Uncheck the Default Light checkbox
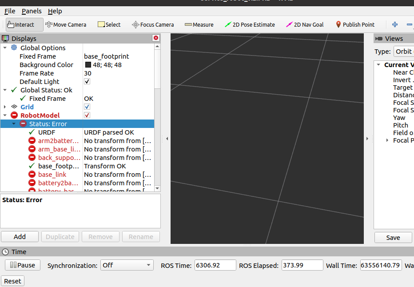The width and height of the screenshot is (414, 287). [x=87, y=82]
